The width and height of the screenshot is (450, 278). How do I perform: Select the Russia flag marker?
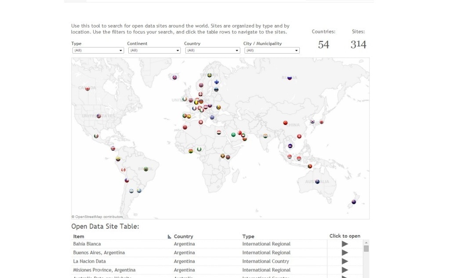[289, 79]
